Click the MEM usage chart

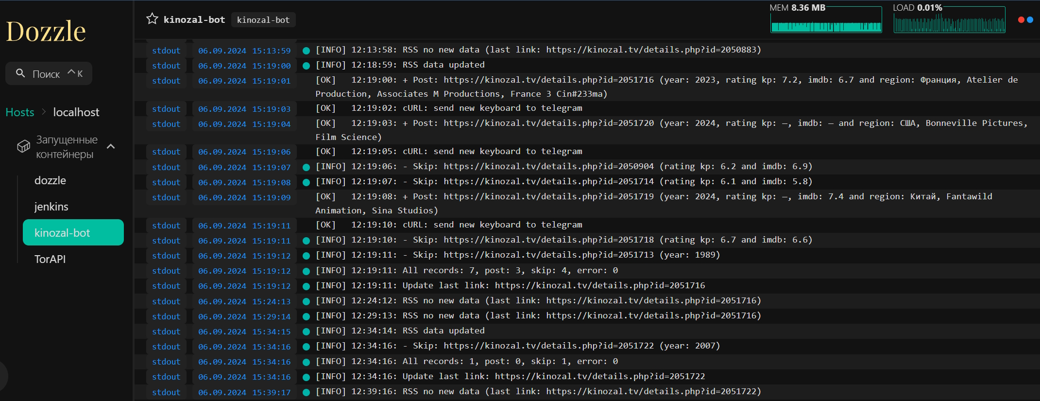(826, 19)
